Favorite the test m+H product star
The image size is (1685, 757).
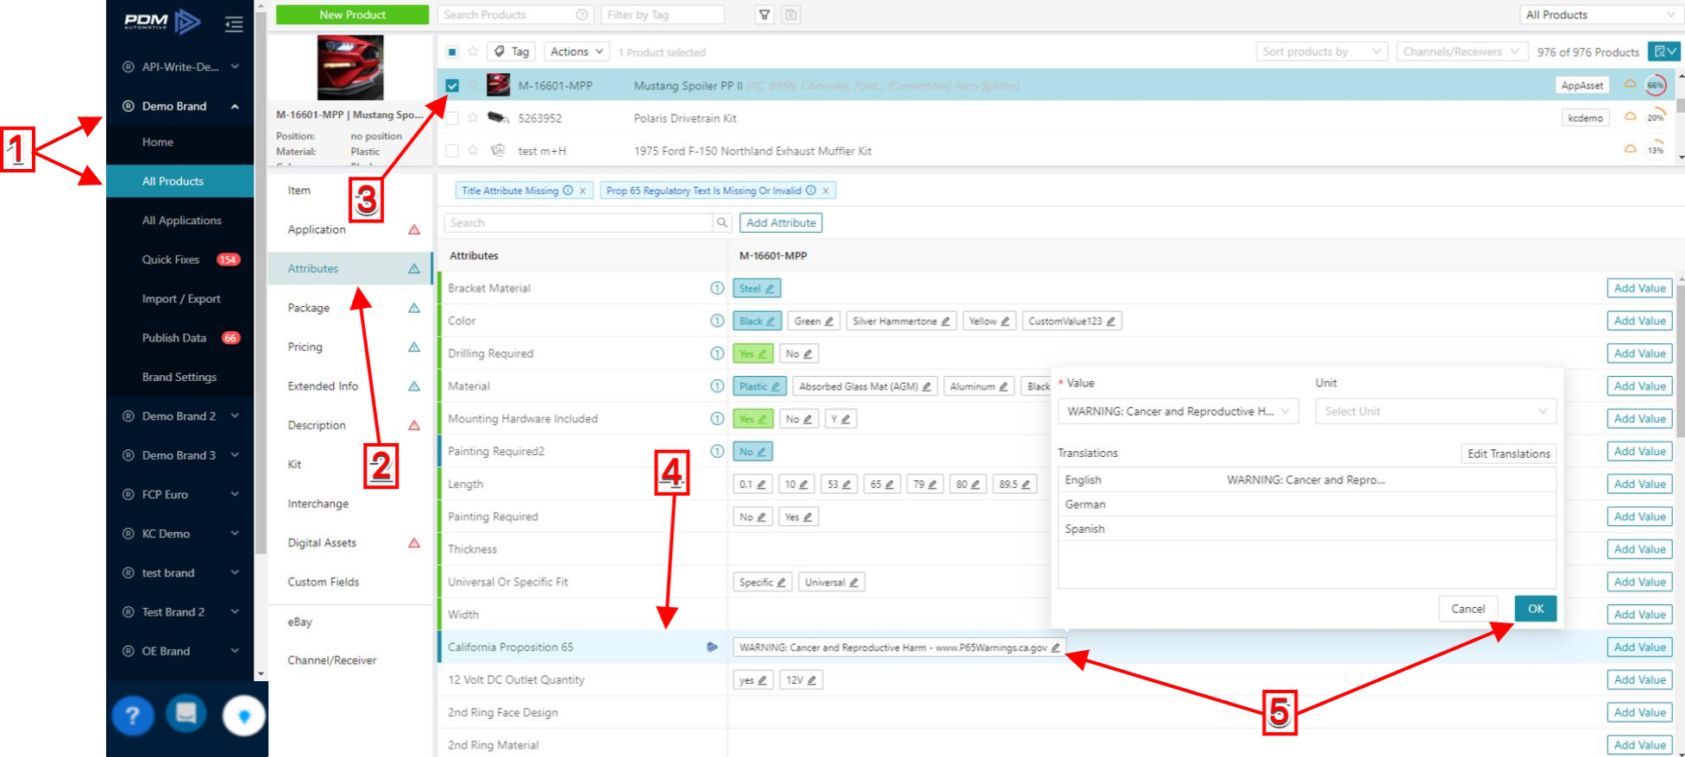pos(473,150)
